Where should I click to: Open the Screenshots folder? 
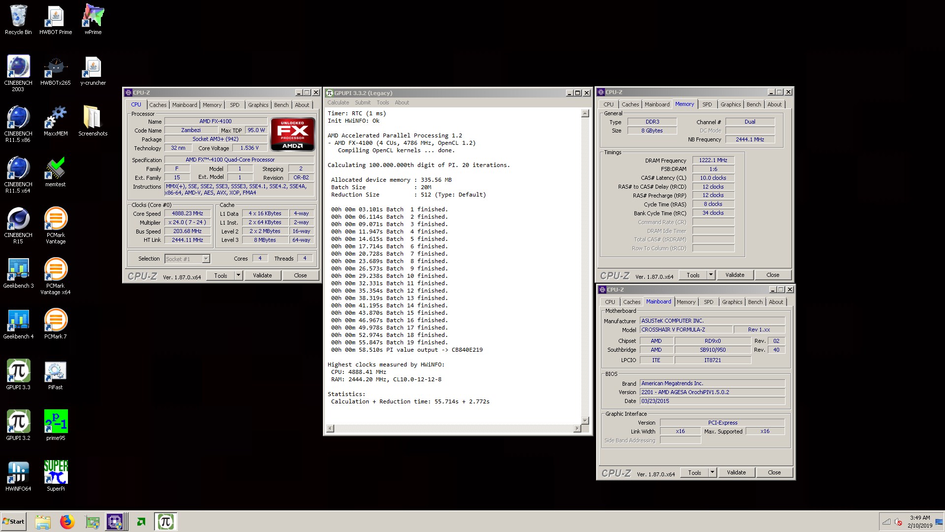point(93,121)
